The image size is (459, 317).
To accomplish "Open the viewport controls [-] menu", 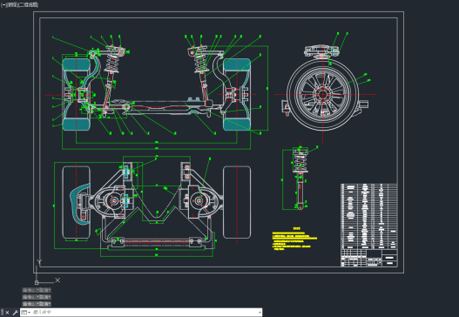I will (x=3, y=4).
